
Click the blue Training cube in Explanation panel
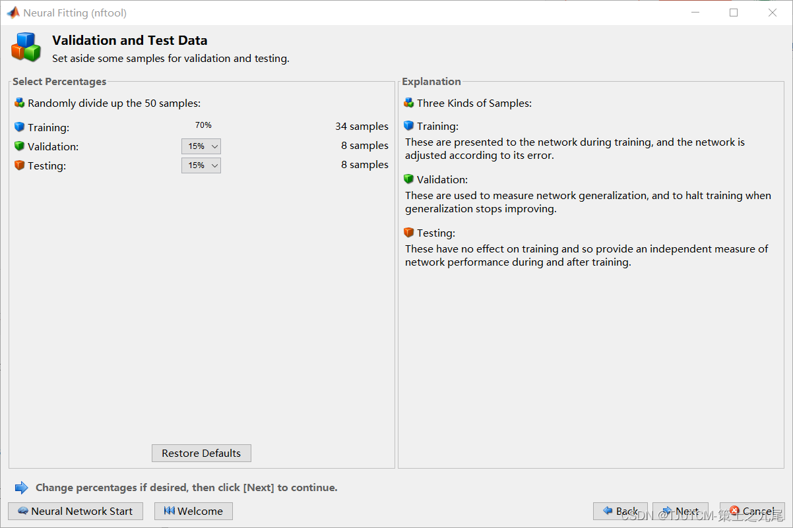(x=409, y=125)
